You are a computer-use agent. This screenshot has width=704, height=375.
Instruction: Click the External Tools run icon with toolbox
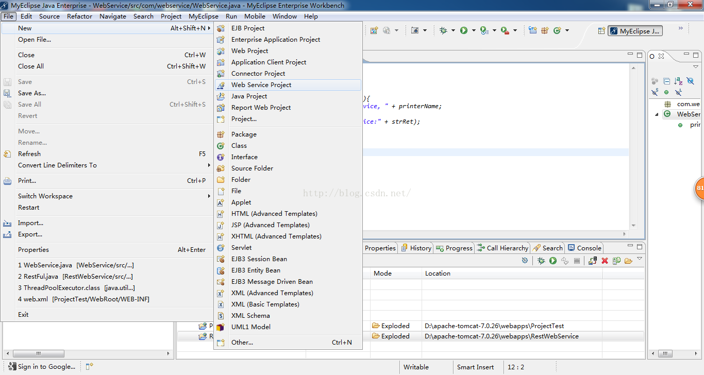point(505,30)
